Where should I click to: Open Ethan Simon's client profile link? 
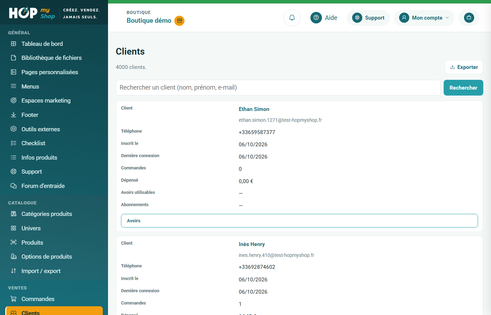[x=254, y=109]
